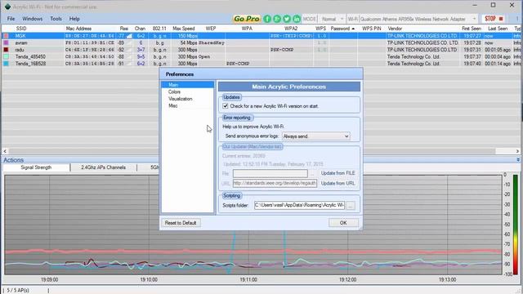Open the Help menu
The width and height of the screenshot is (523, 294).
tap(74, 19)
